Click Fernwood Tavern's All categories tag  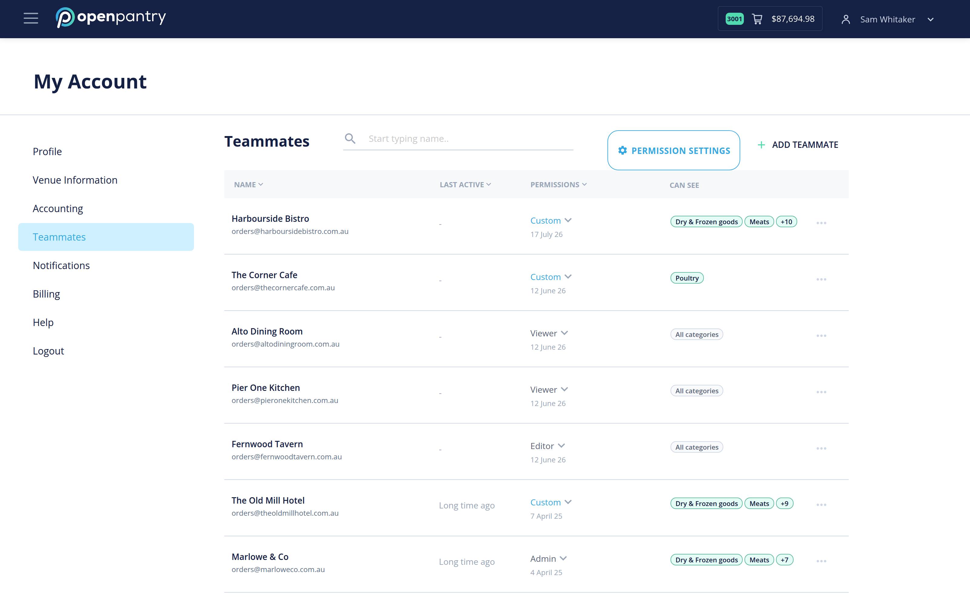click(697, 447)
